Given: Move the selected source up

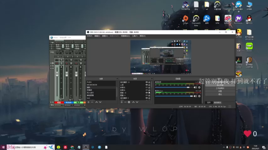Looking at the screenshot, I should tap(133, 102).
